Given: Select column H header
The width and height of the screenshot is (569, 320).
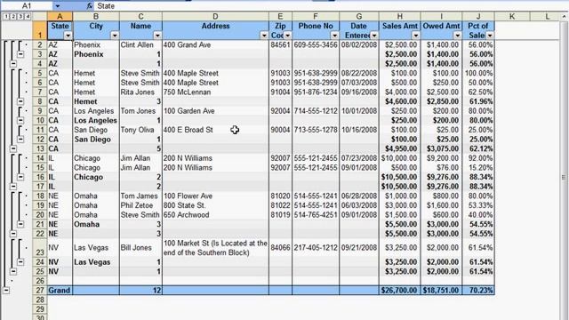Looking at the screenshot, I should [x=399, y=16].
